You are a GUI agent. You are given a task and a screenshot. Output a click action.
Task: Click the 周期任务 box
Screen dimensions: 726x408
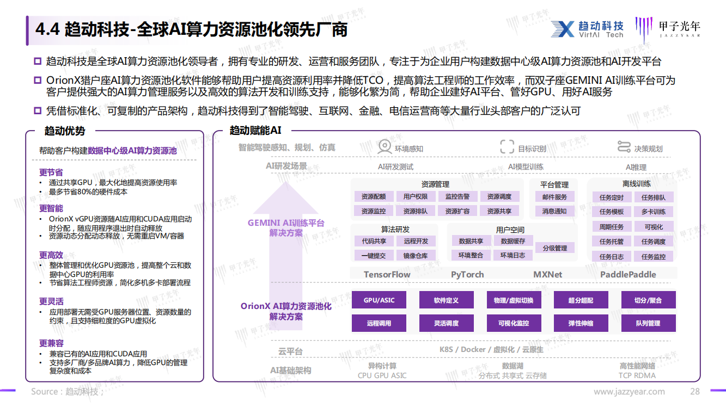612,227
